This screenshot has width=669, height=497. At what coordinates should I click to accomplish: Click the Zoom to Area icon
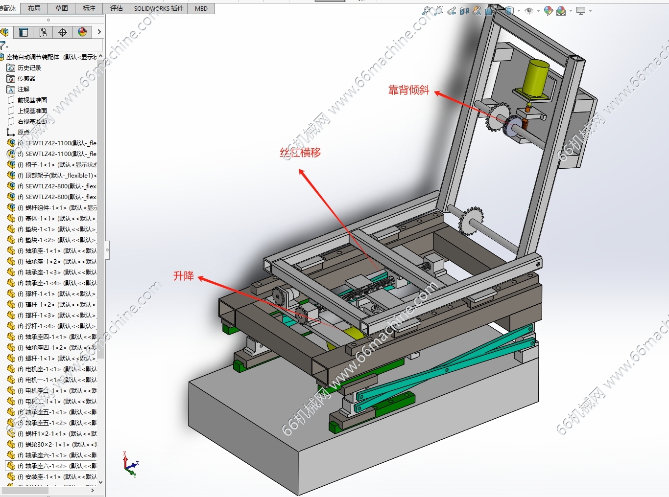[x=439, y=10]
